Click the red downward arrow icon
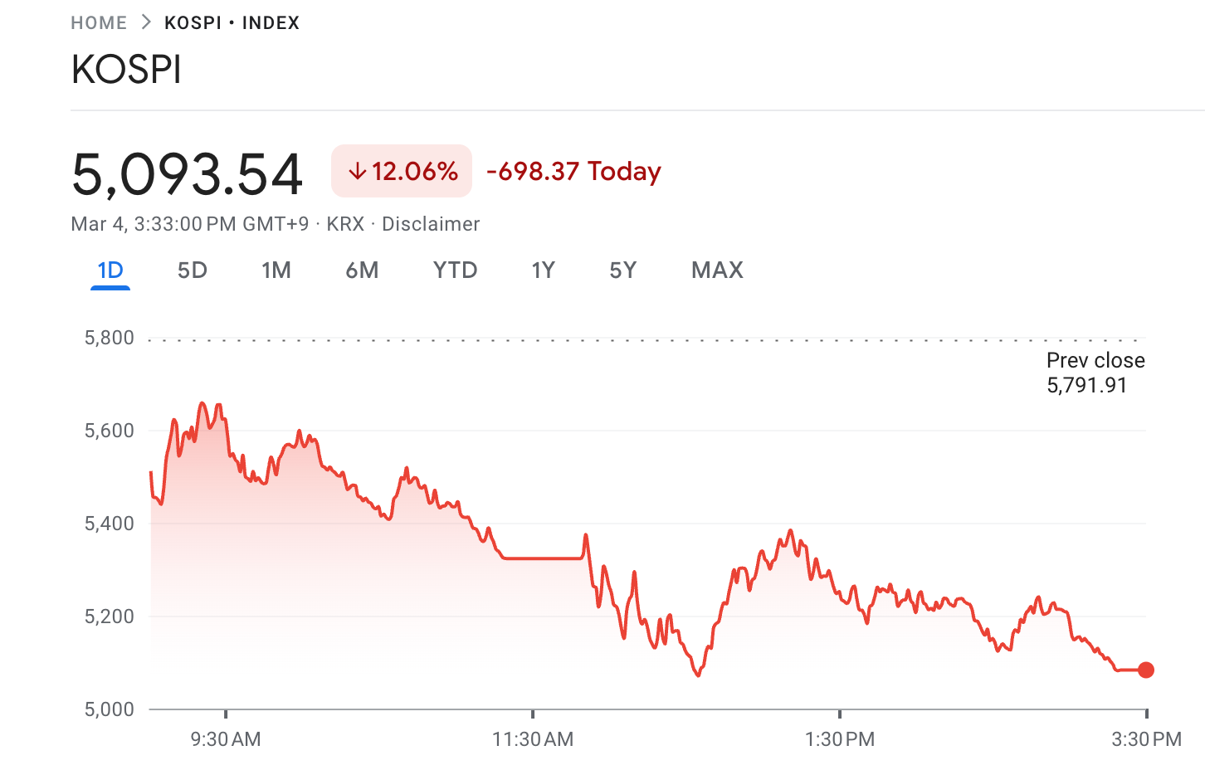 tap(358, 171)
